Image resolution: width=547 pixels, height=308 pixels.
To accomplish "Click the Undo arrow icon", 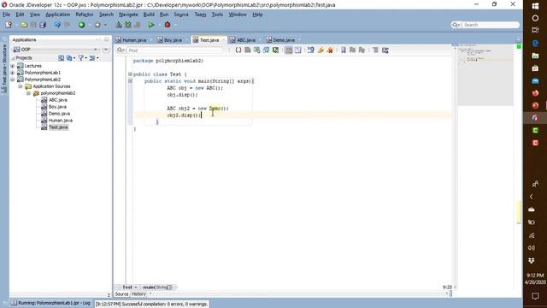I will click(x=57, y=25).
